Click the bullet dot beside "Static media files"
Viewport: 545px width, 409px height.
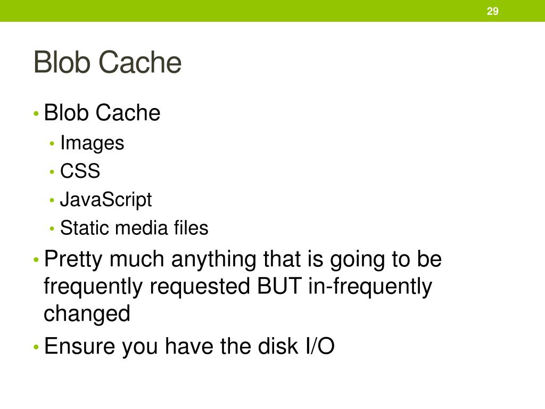pyautogui.click(x=52, y=229)
